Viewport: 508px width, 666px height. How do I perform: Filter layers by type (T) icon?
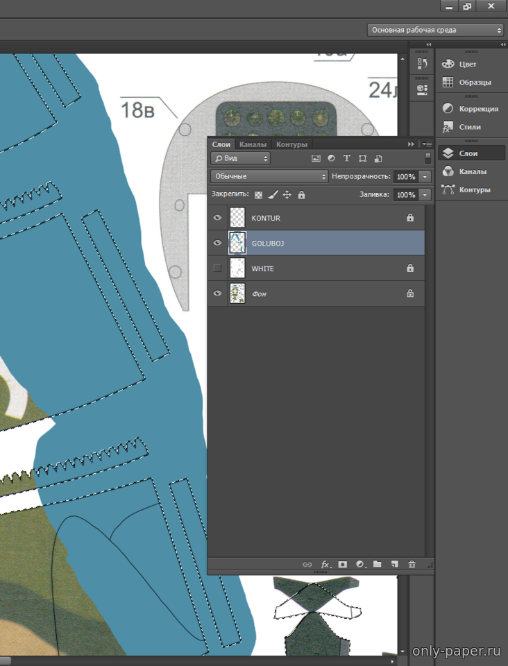tap(347, 158)
